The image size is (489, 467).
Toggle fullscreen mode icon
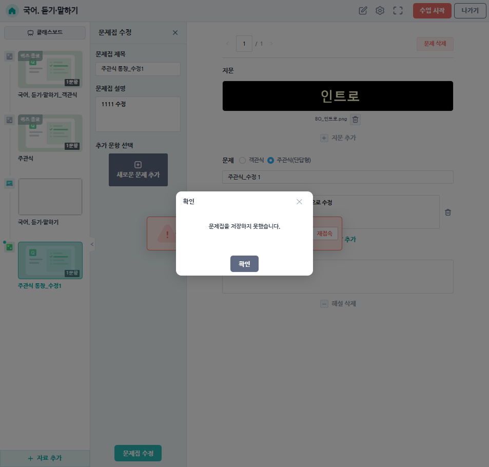pos(398,11)
